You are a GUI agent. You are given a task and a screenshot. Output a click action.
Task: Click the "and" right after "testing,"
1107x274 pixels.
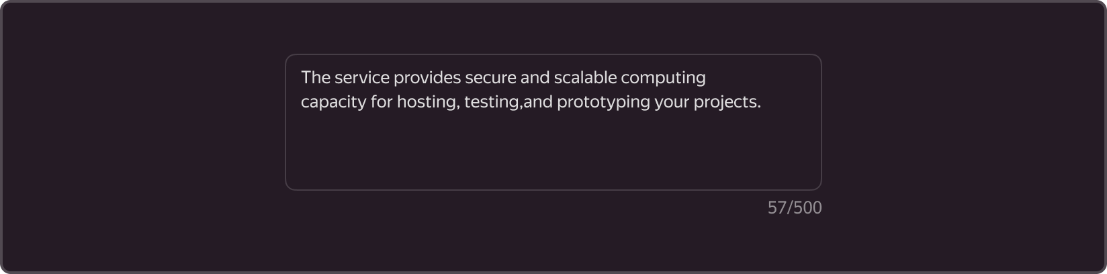tap(538, 102)
